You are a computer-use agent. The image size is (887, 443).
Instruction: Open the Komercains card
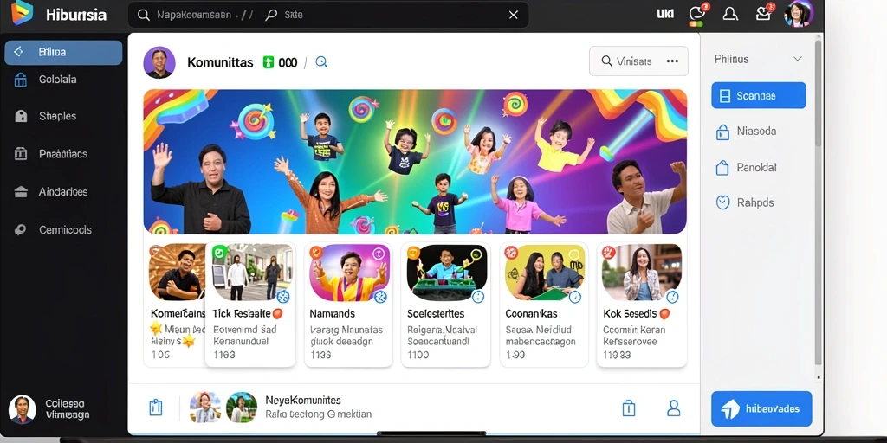177,305
